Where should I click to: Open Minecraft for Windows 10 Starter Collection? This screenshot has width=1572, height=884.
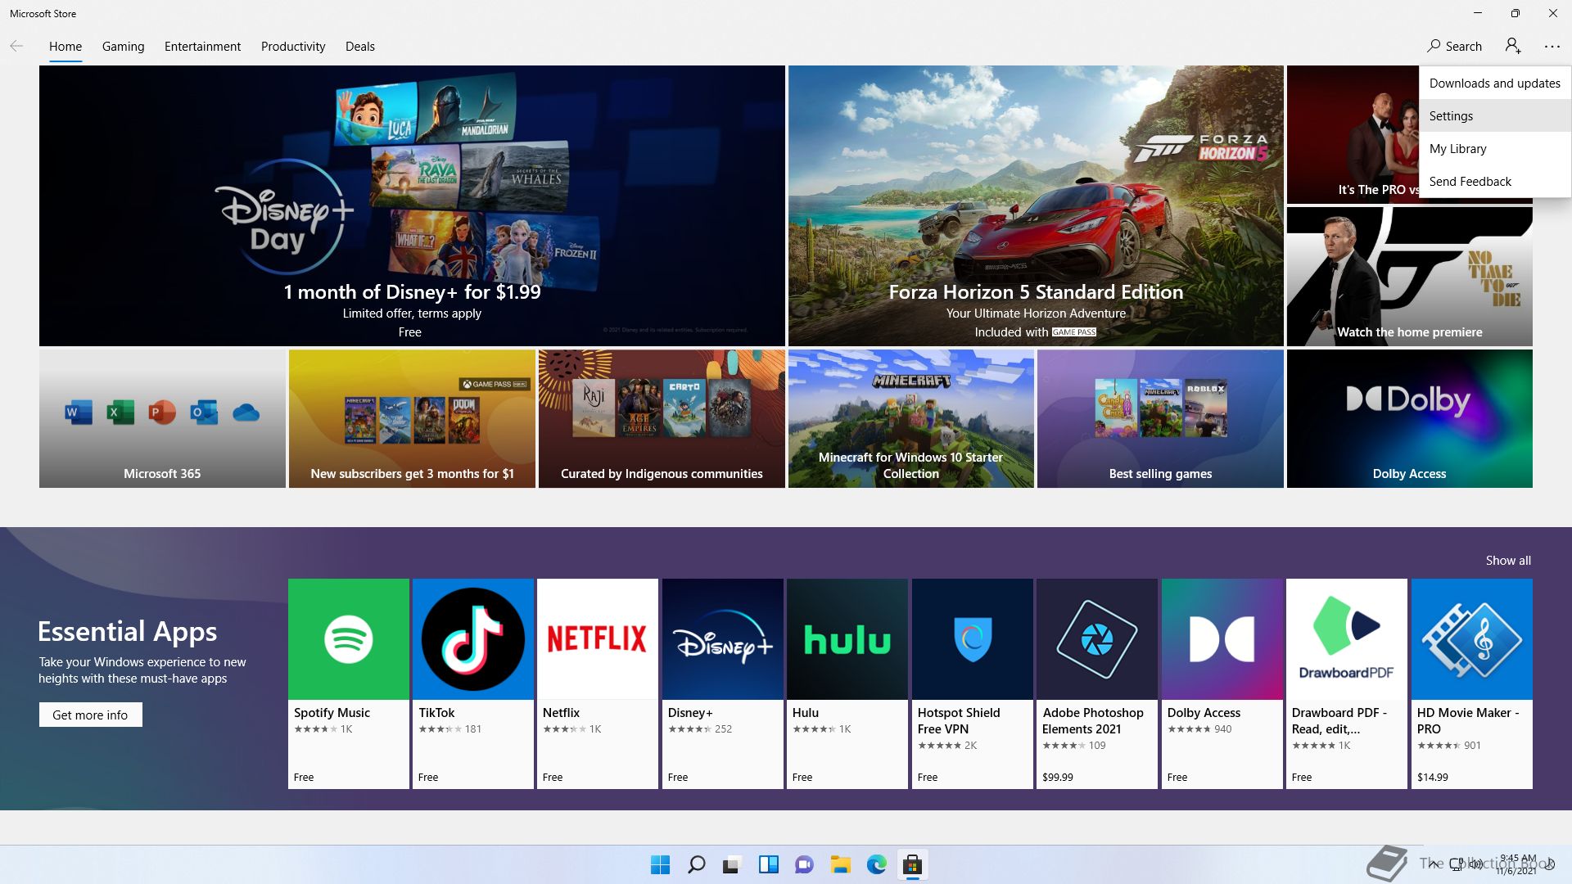[x=911, y=418]
